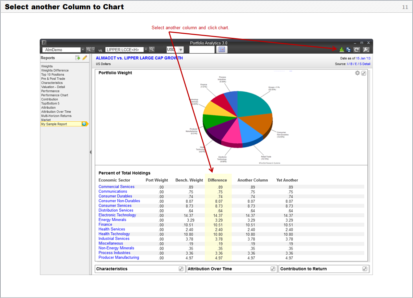Open the gear icon on My Sample Report

pyautogui.click(x=84, y=124)
